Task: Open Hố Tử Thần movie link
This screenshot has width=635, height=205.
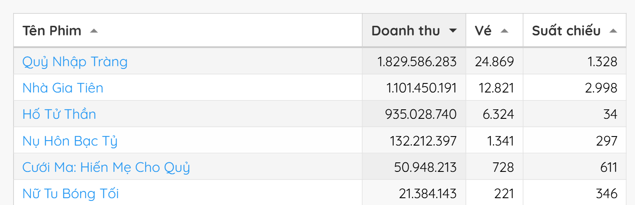Action: click(59, 114)
